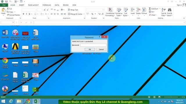Click Merge & Center
Viewport: 186px width, 104px height.
coord(75,14)
